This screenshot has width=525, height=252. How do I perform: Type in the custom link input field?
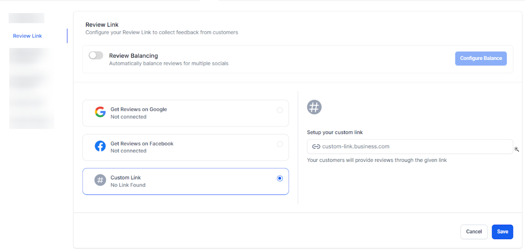(413, 147)
